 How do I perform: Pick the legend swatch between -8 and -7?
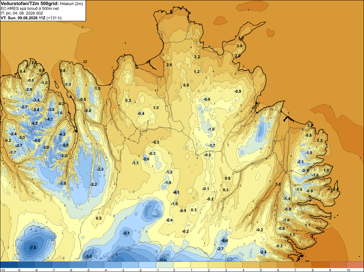[x=43, y=264]
